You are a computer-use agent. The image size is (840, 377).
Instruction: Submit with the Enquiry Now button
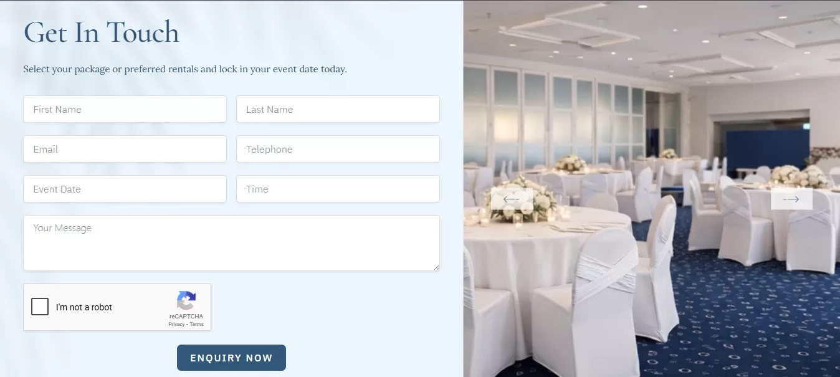(231, 358)
